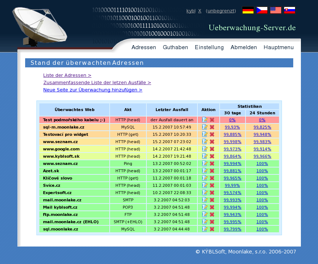Open the Adressen menu
The height and width of the screenshot is (264, 318).
(x=144, y=47)
